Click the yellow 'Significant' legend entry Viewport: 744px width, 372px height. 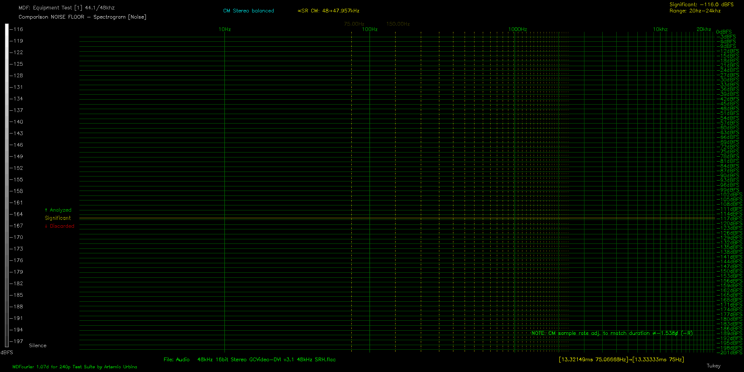(x=58, y=218)
